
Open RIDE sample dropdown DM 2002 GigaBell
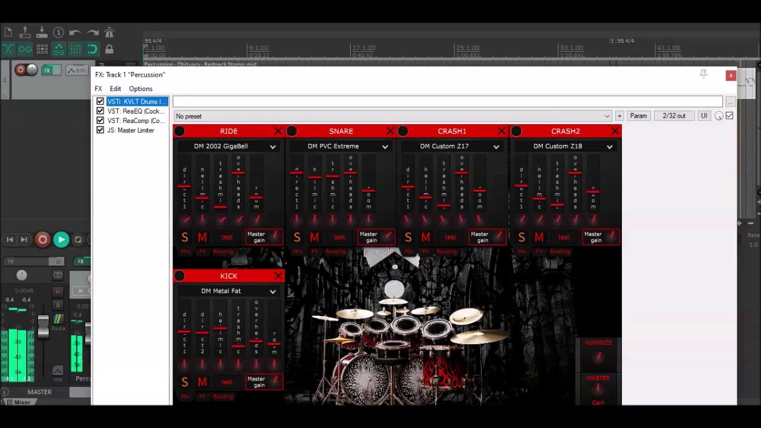[229, 146]
